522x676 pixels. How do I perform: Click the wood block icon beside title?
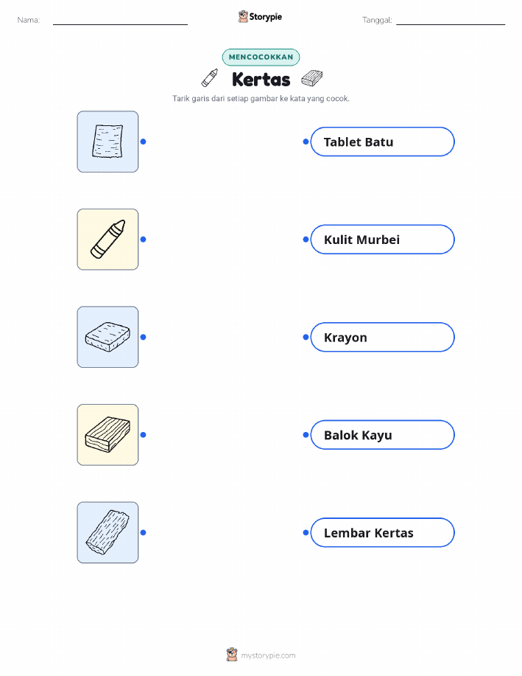pyautogui.click(x=312, y=78)
